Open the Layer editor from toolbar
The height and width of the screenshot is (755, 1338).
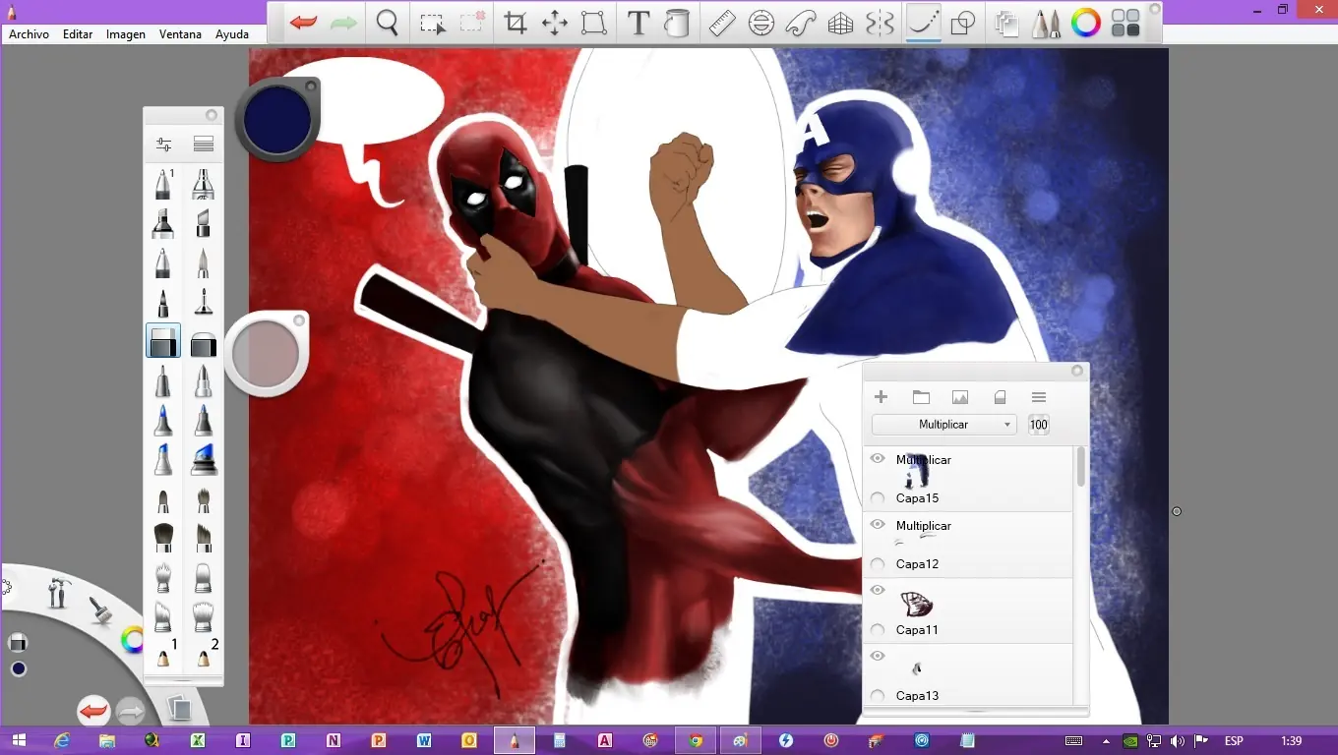(1005, 23)
